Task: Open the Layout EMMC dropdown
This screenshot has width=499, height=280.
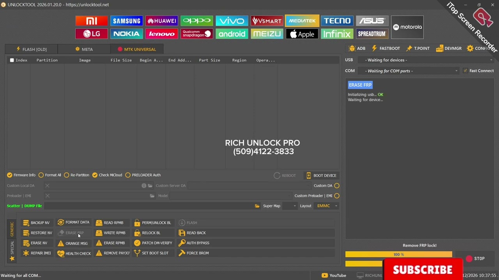Action: click(x=326, y=206)
